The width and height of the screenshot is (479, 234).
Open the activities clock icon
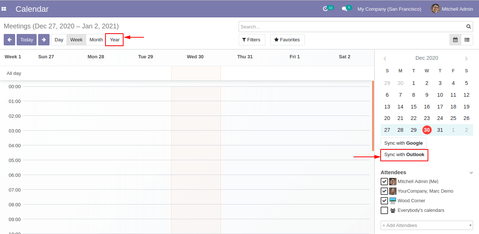point(325,9)
